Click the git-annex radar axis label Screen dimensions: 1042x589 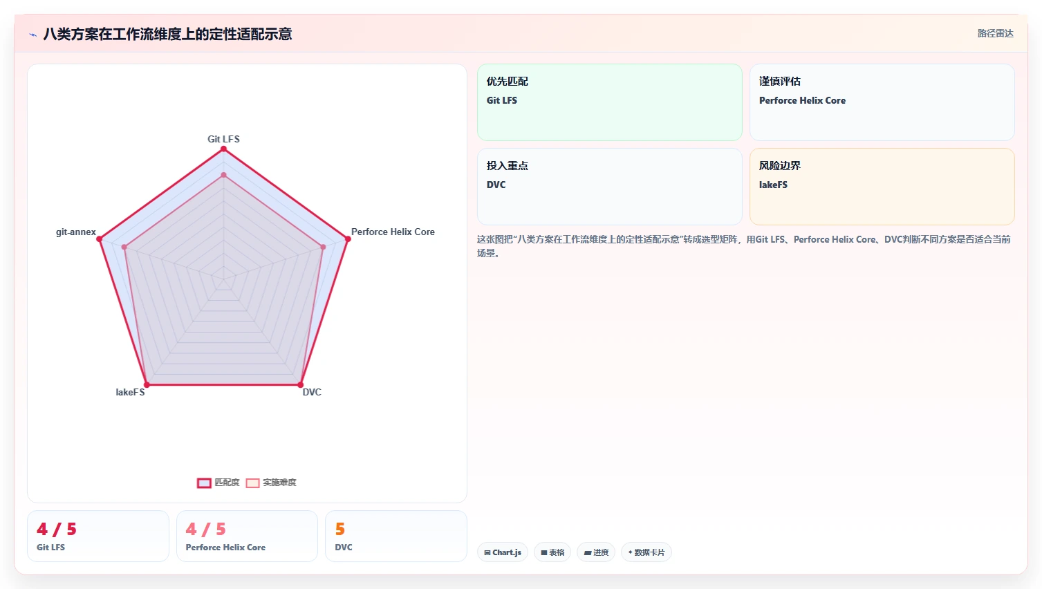coord(76,232)
